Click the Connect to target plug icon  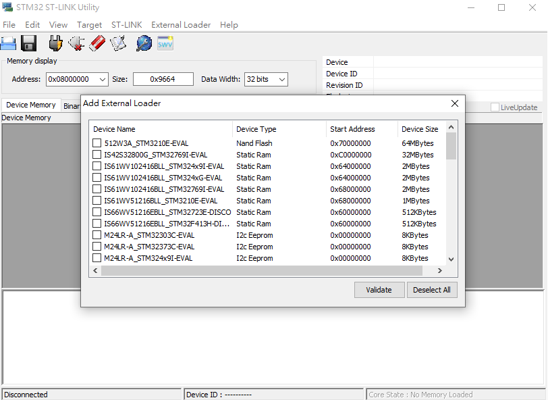55,44
